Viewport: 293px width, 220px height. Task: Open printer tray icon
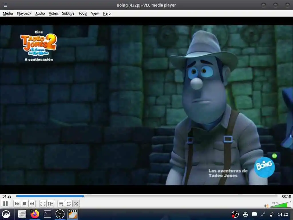tap(246, 214)
